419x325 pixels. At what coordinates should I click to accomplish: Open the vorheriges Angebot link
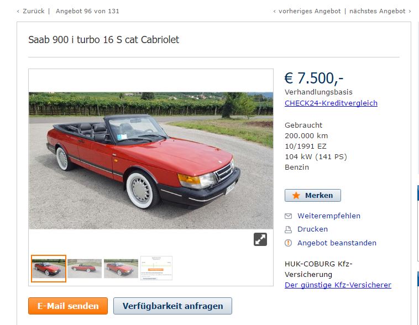[x=310, y=11]
